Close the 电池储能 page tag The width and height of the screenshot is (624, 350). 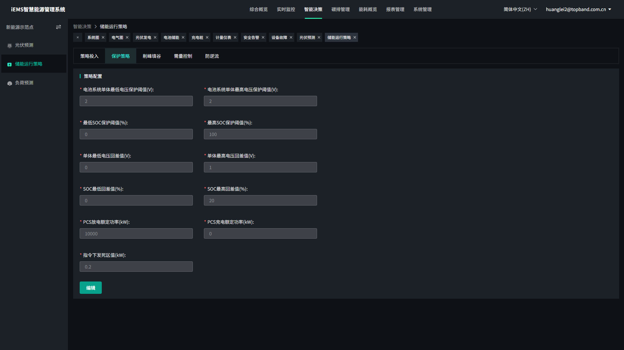pos(183,38)
